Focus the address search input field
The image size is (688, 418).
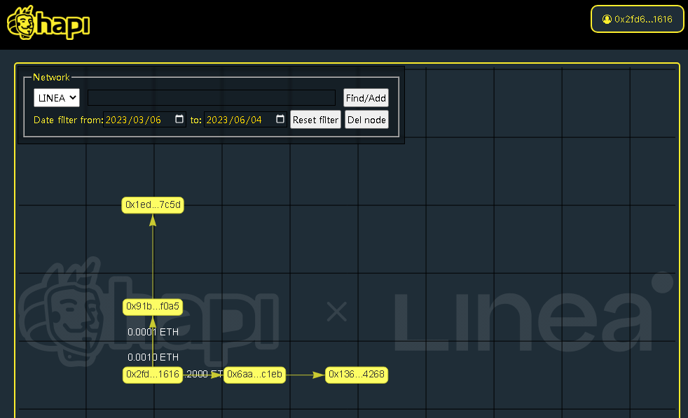[x=212, y=98]
